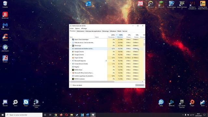Open the Windows Start menu
This screenshot has height=117, width=208.
pyautogui.click(x=3, y=115)
